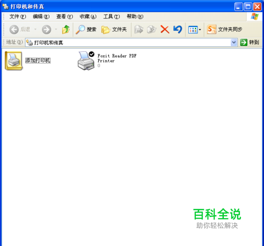The width and height of the screenshot is (264, 246).
Task: Go up one folder level
Action: pyautogui.click(x=66, y=30)
